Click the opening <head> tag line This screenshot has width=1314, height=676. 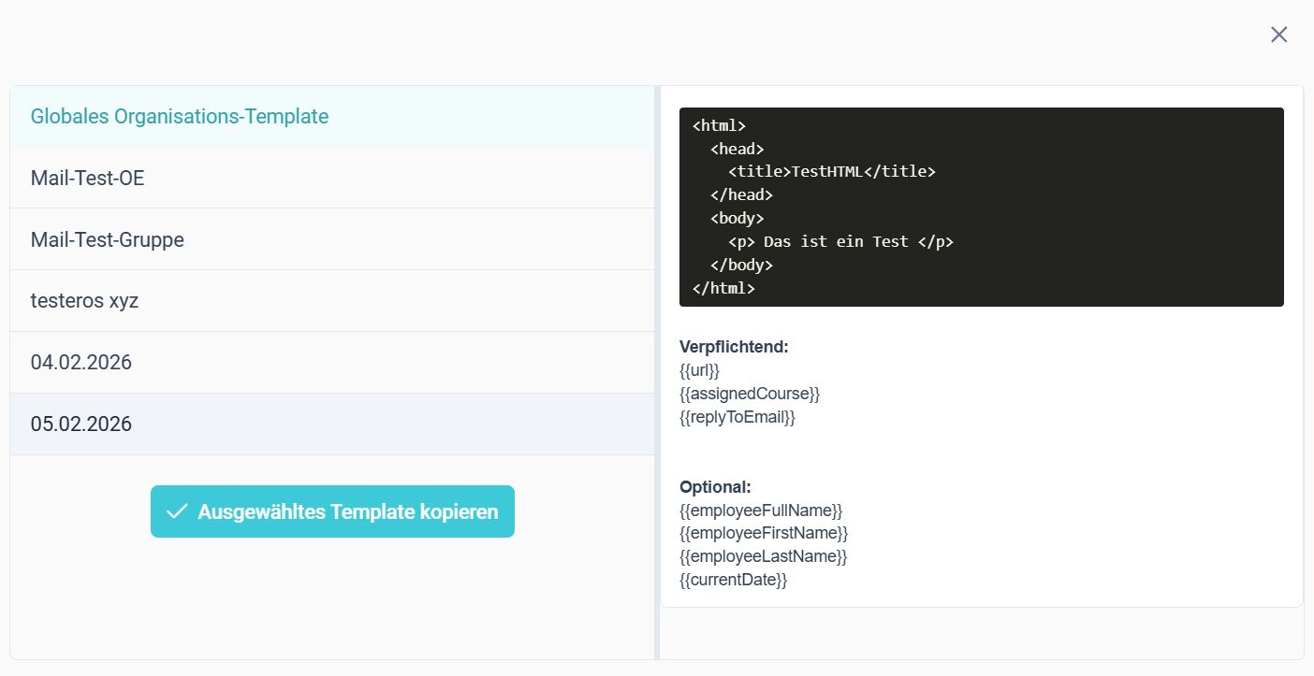(737, 149)
